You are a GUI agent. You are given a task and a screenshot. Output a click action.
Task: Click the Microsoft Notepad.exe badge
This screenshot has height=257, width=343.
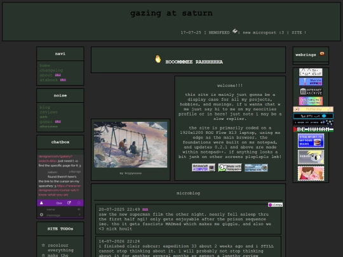pos(256,168)
